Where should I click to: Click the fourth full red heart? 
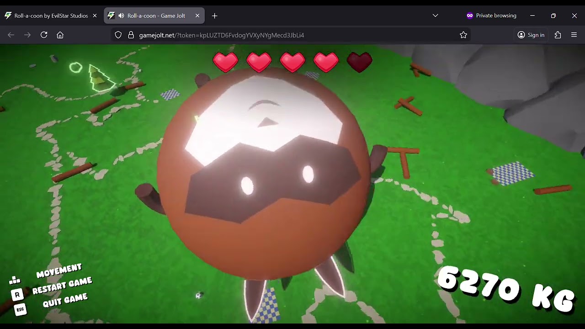tap(326, 62)
